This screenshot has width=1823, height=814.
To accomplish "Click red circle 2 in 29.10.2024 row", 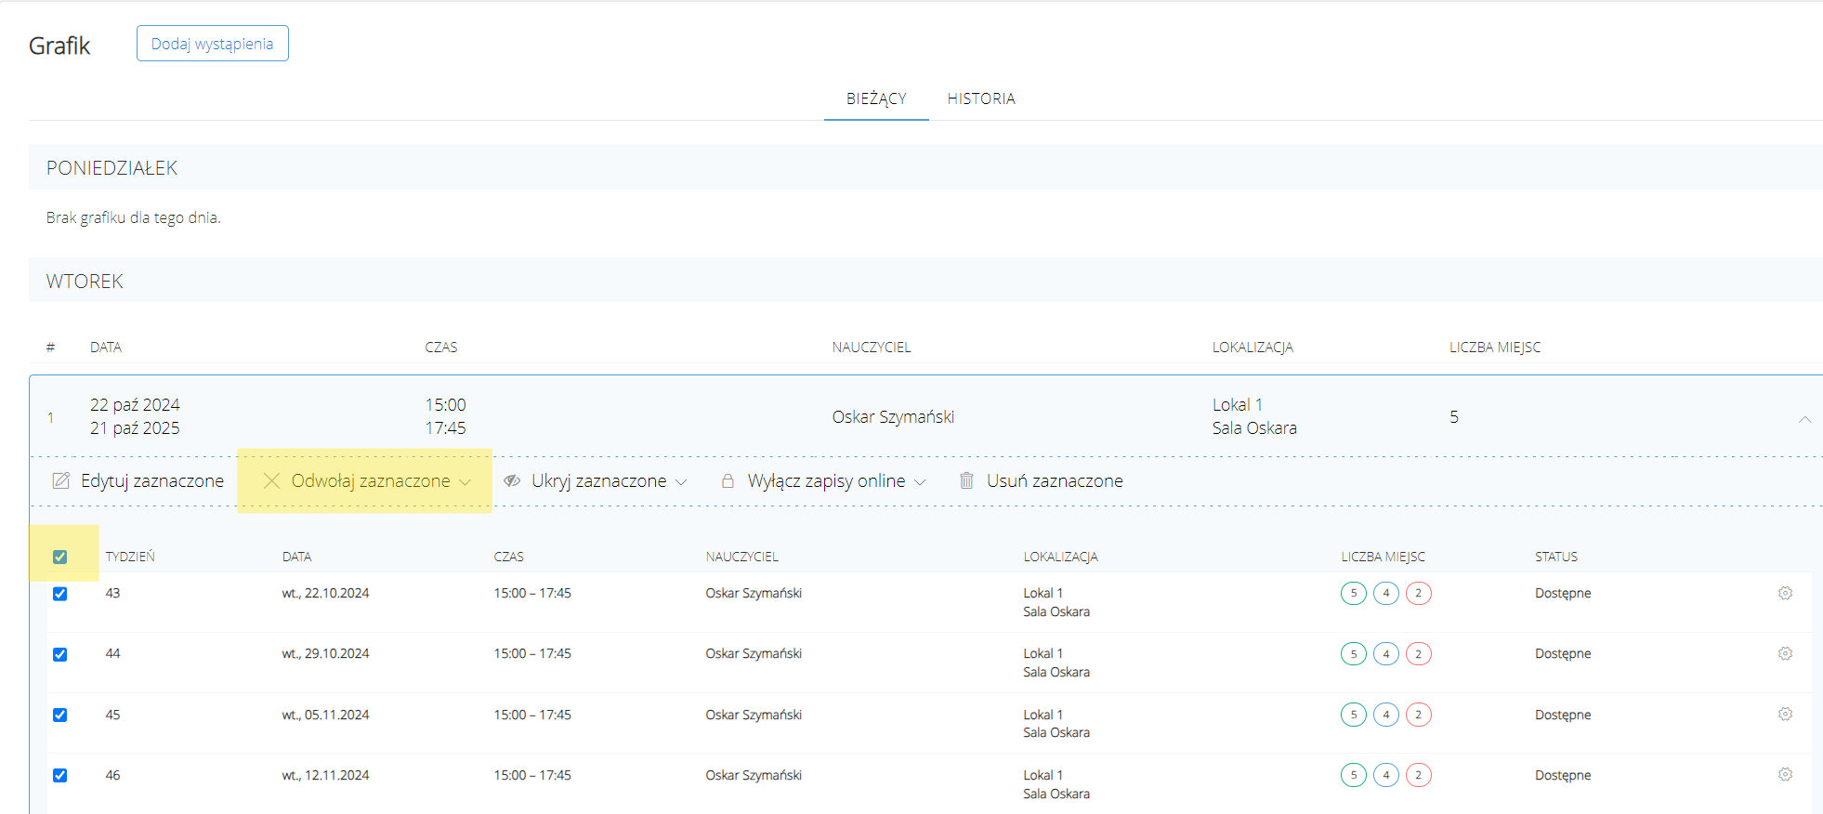I will tap(1419, 654).
